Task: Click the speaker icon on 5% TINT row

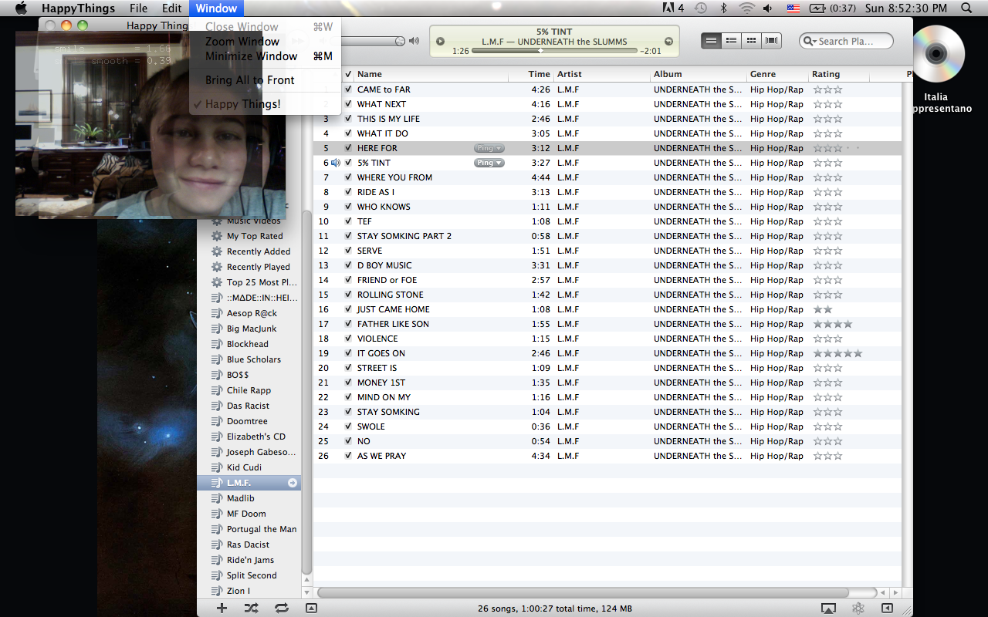Action: (336, 163)
